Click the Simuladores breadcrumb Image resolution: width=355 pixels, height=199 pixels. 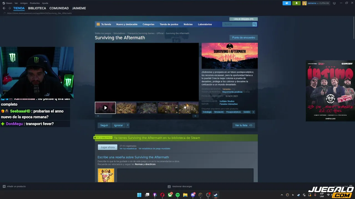point(119,33)
